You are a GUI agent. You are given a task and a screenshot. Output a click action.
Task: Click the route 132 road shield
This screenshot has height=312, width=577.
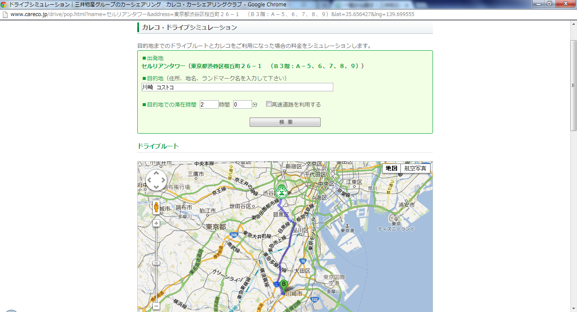click(x=314, y=300)
